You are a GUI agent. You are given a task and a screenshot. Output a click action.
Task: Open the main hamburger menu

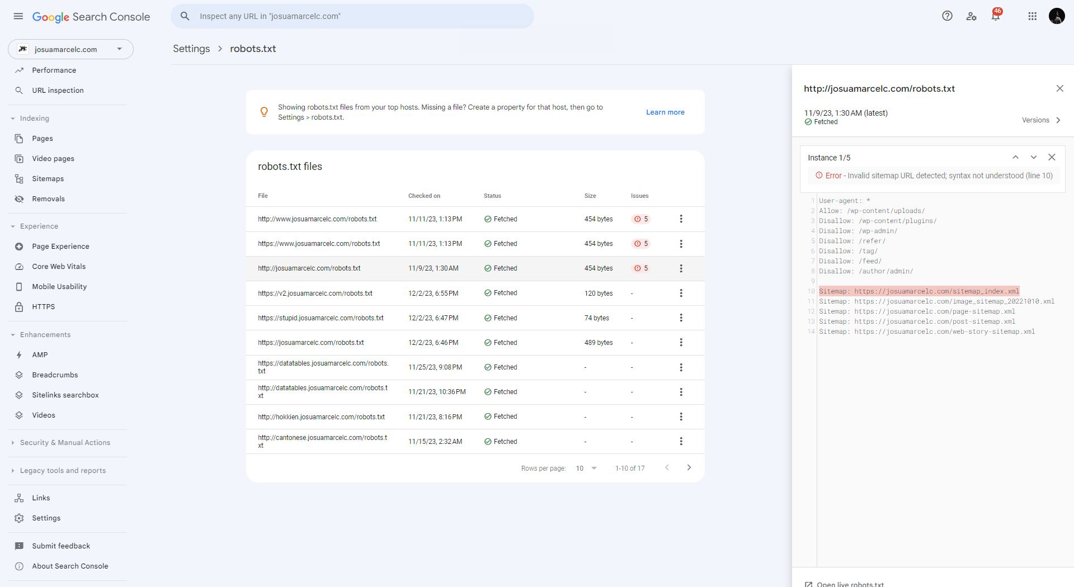coord(18,16)
